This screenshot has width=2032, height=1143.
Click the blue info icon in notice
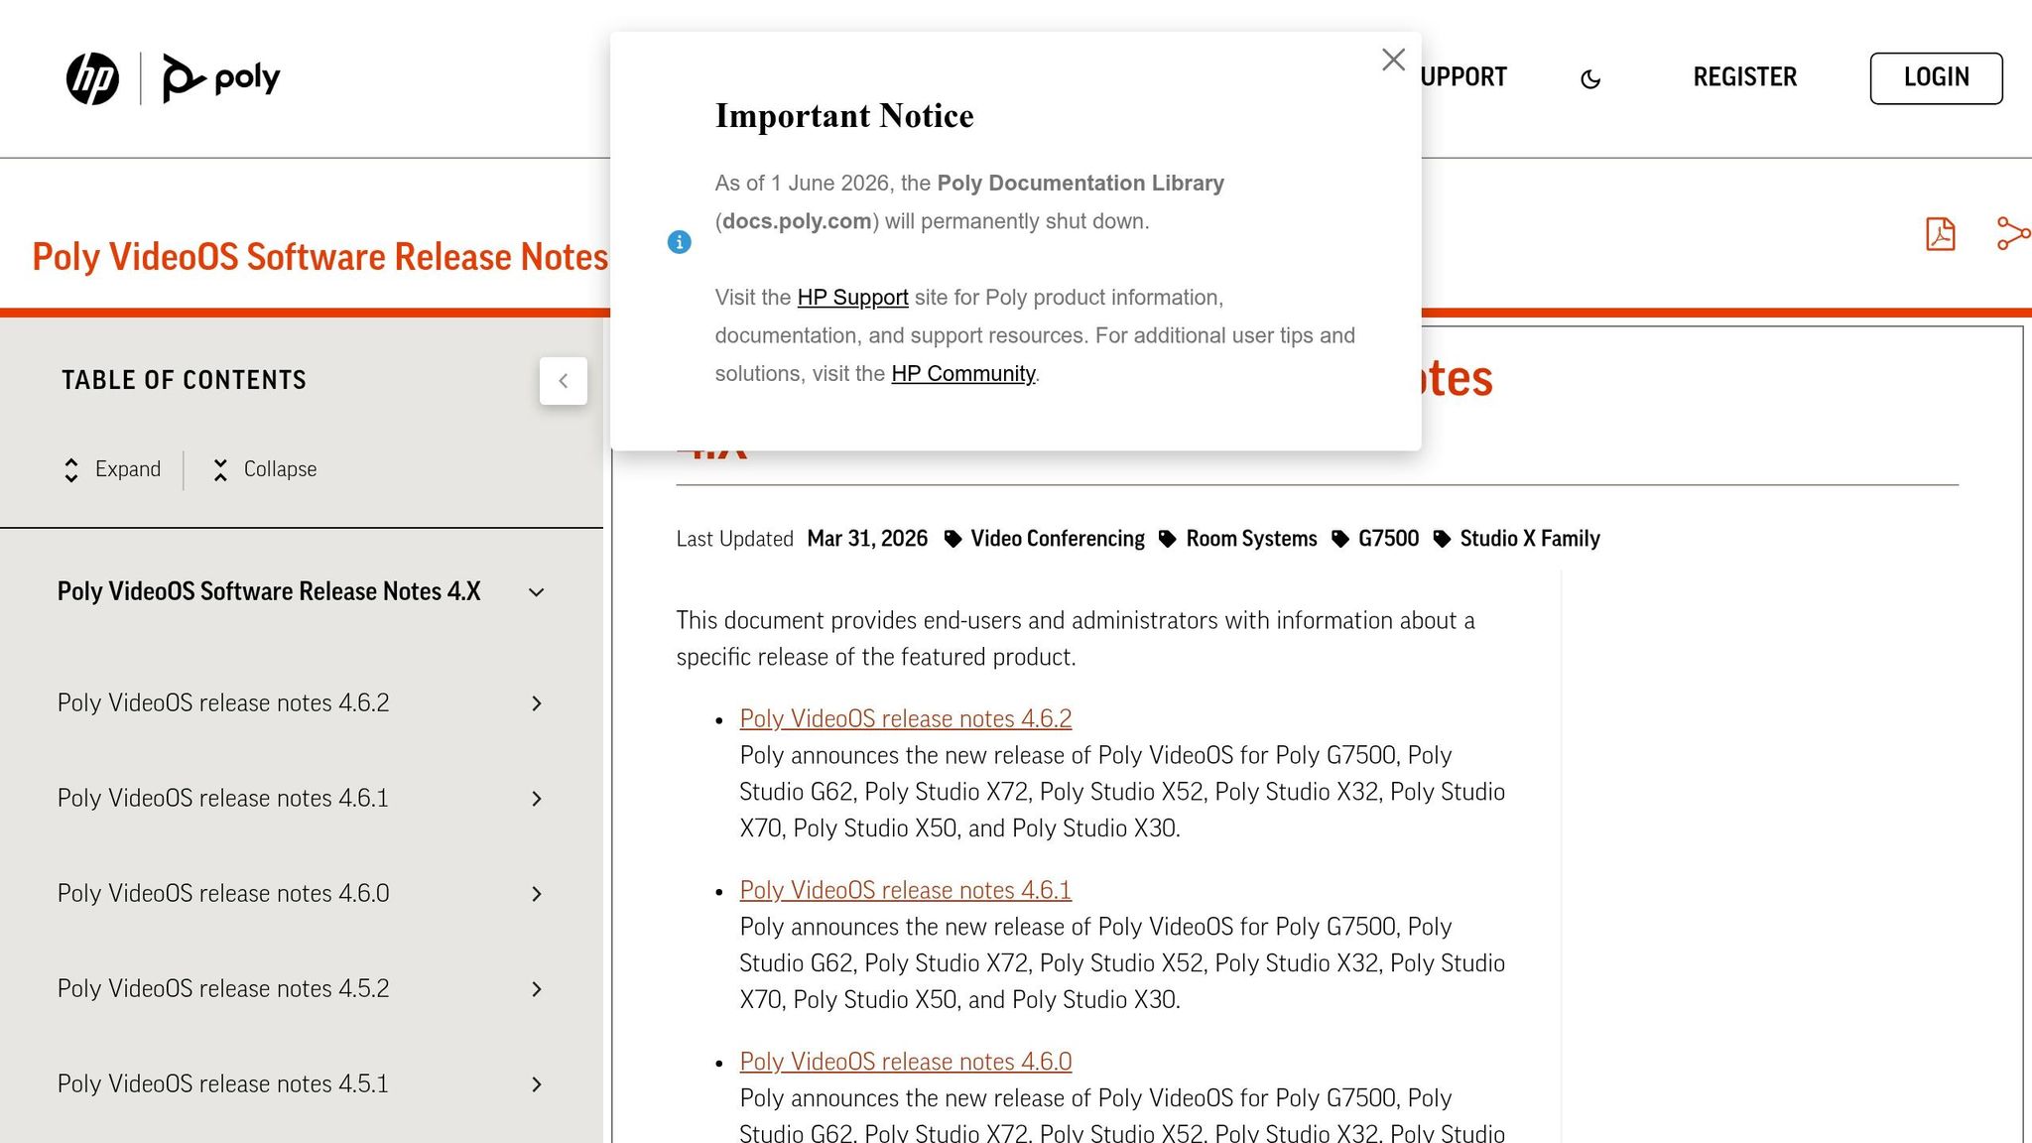(679, 242)
